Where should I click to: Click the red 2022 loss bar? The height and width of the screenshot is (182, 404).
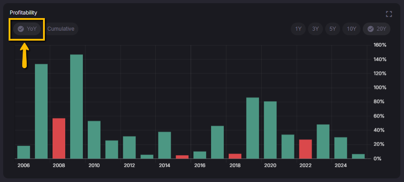coord(305,149)
